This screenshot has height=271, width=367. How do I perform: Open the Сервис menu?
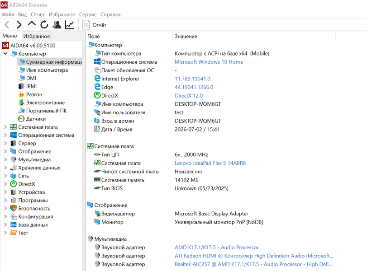[x=88, y=14]
